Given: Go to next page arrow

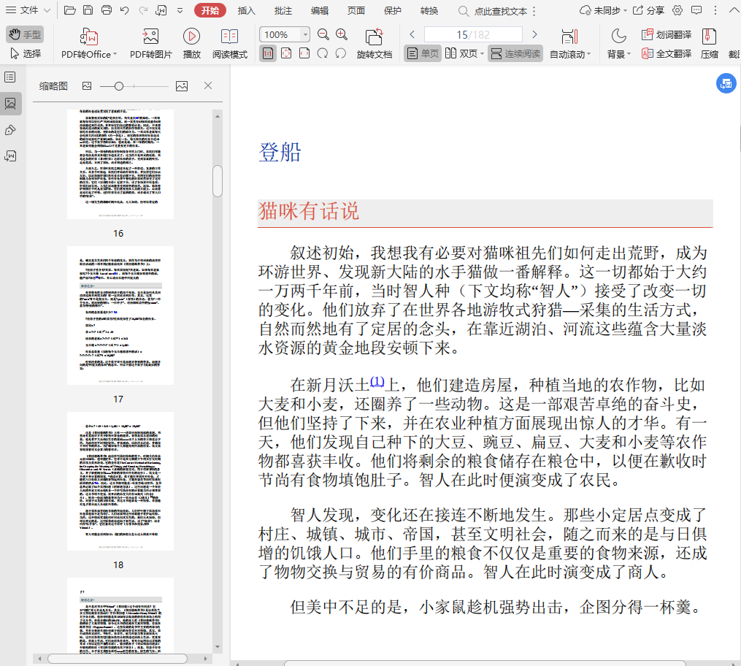Looking at the screenshot, I should [x=534, y=34].
